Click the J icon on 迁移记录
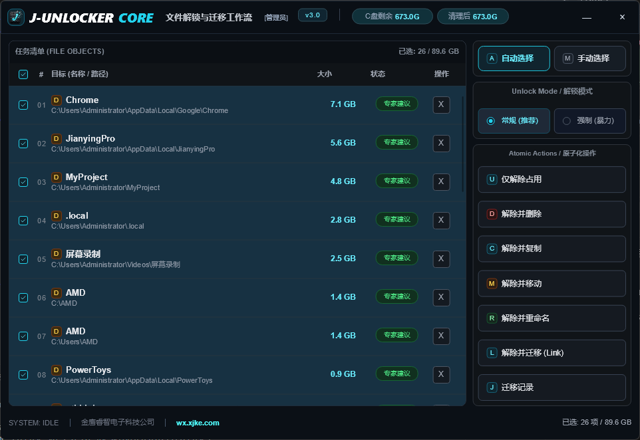640x440 pixels. pos(492,387)
